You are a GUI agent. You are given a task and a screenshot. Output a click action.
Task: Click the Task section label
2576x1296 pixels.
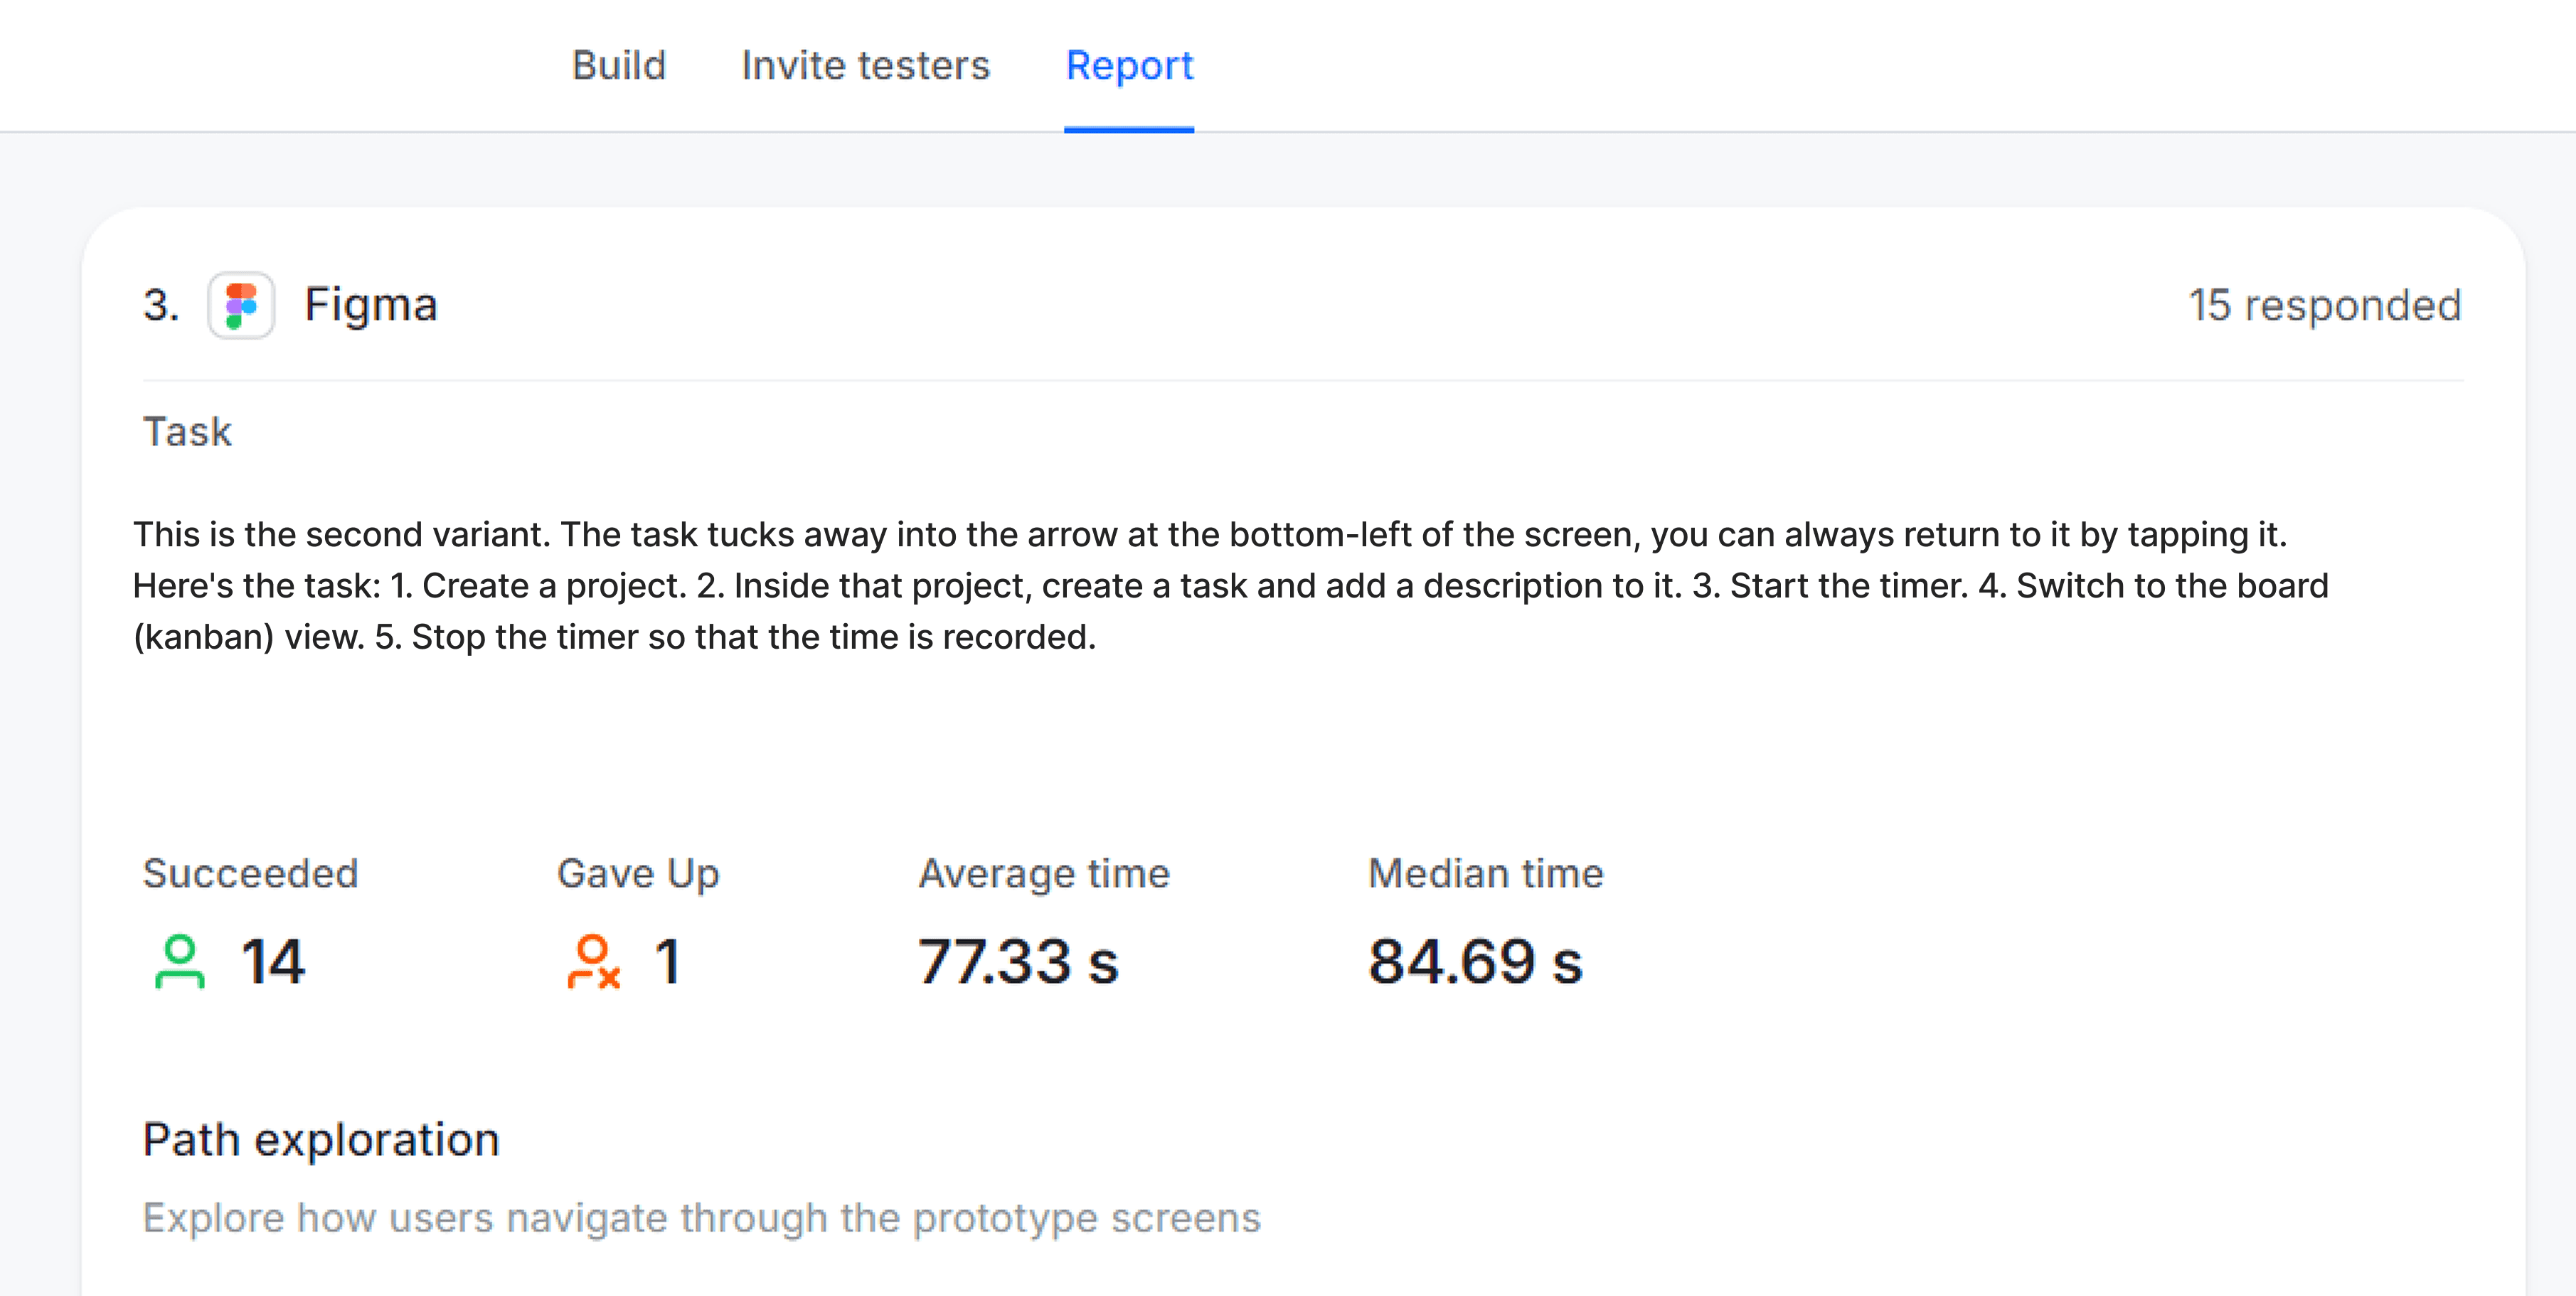click(187, 432)
